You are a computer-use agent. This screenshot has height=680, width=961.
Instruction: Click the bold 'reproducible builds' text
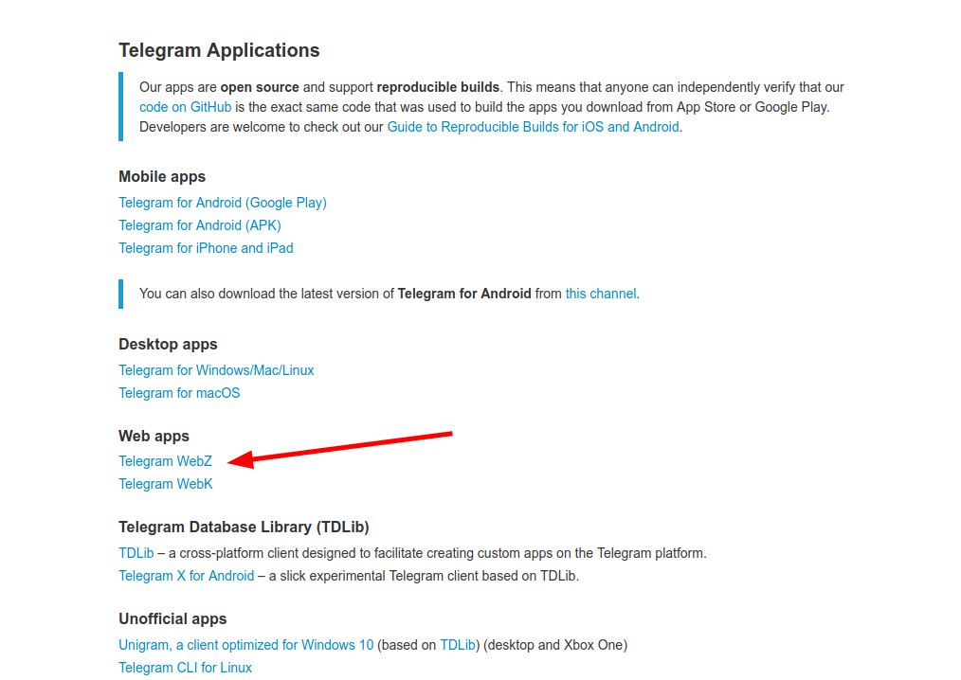438,87
